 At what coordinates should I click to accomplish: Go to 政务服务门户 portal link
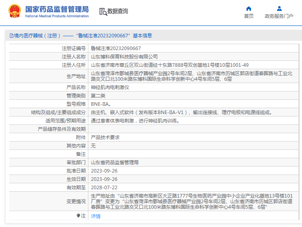(279, 16)
